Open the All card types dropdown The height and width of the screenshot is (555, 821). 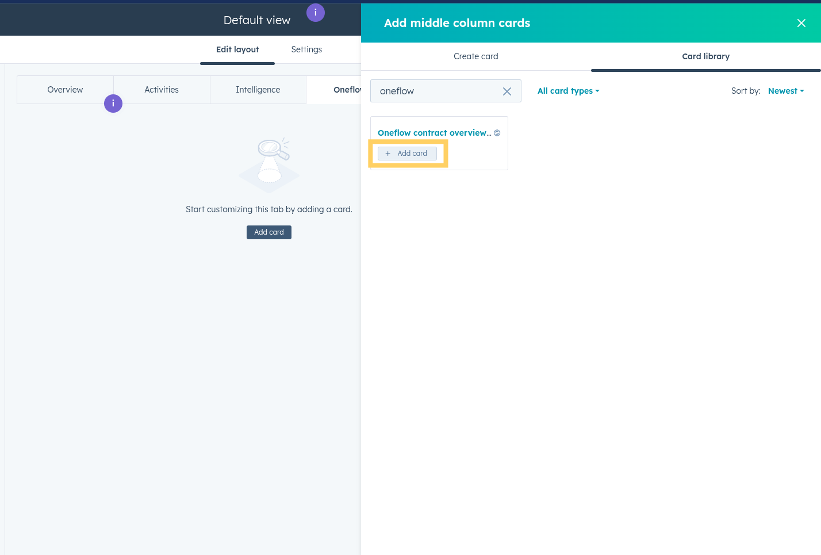(569, 91)
